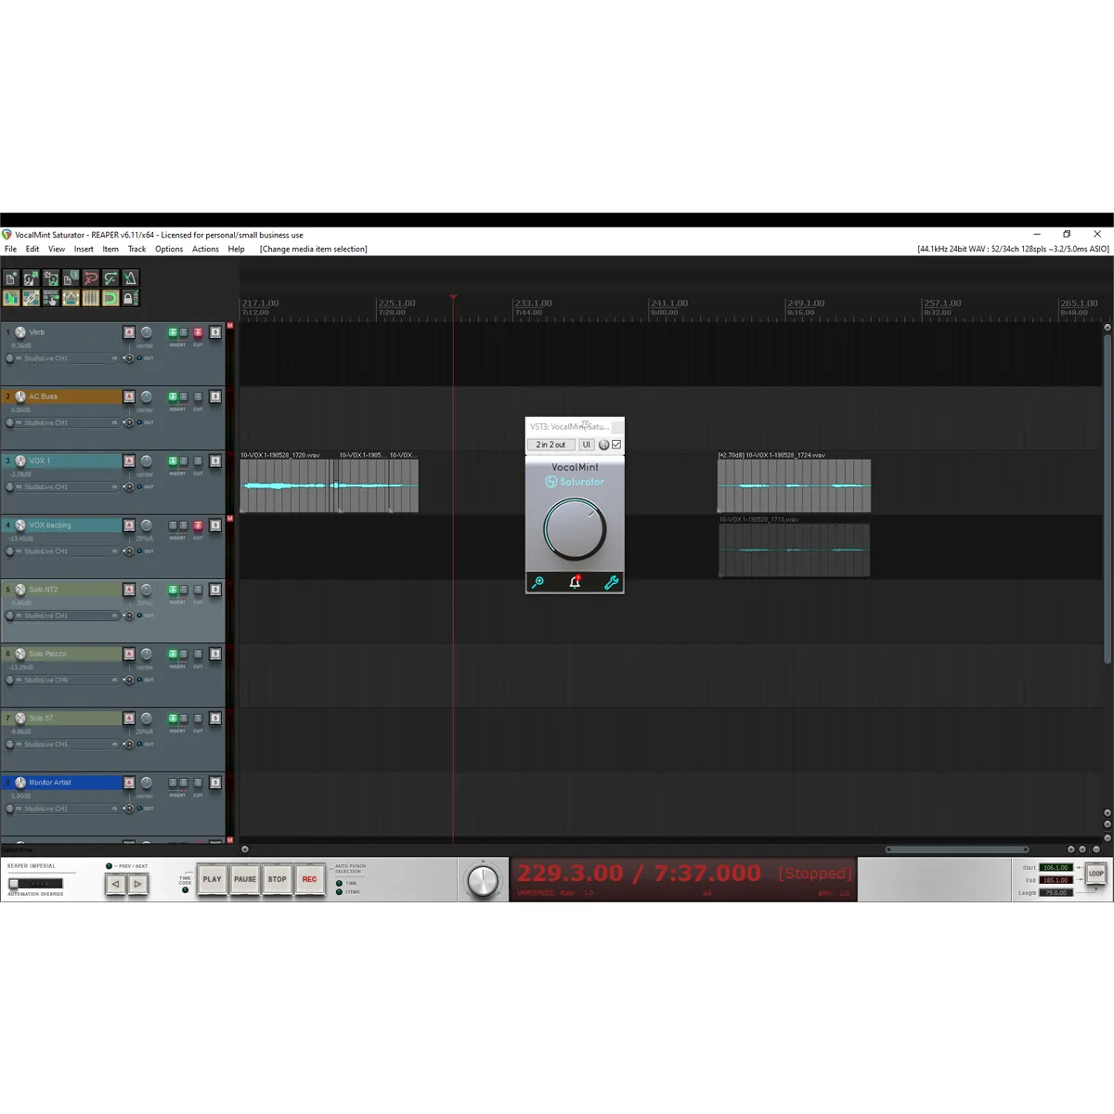Click the REC transport button

click(x=310, y=879)
